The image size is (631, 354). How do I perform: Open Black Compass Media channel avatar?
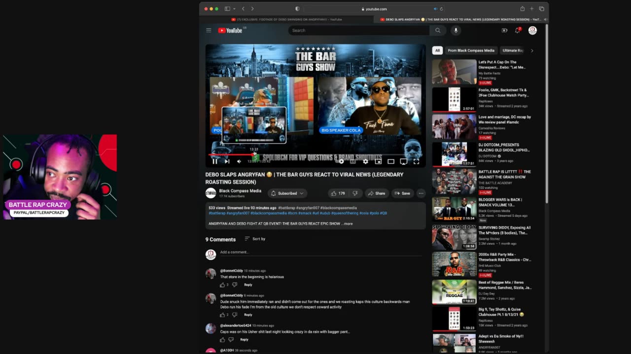pos(210,193)
